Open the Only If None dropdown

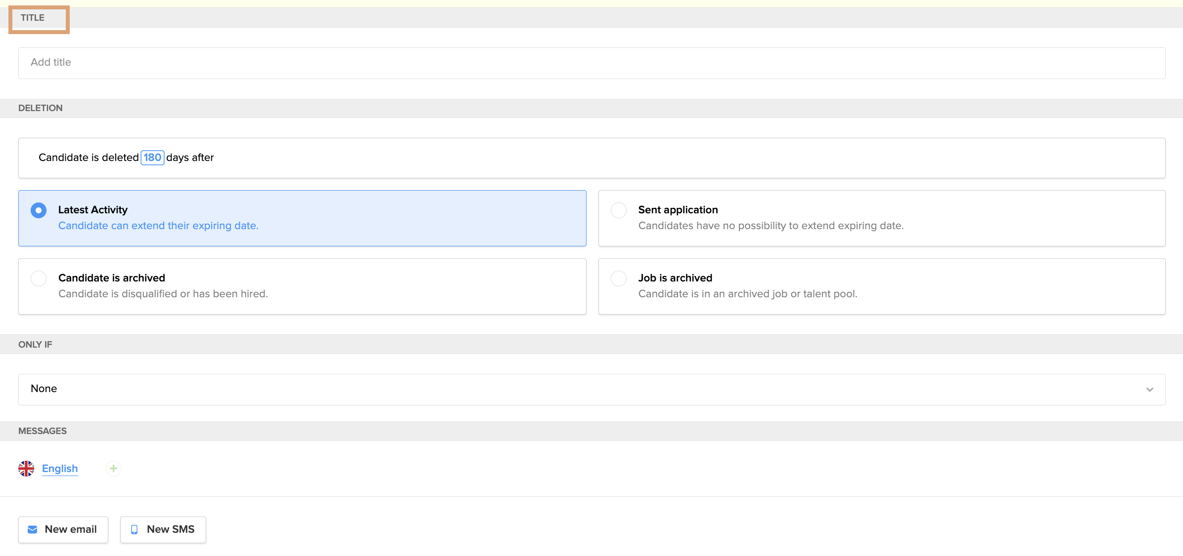591,389
